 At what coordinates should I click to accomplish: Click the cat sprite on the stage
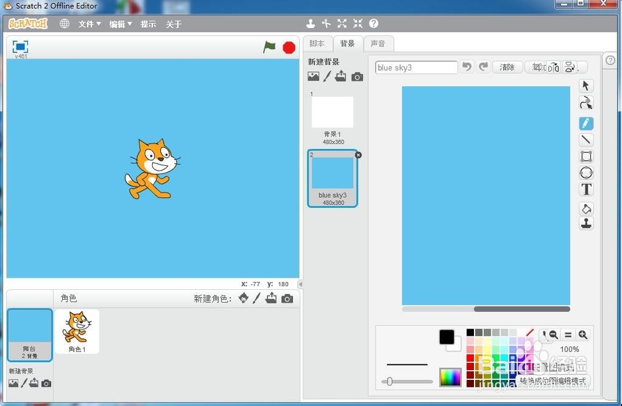[x=152, y=168]
